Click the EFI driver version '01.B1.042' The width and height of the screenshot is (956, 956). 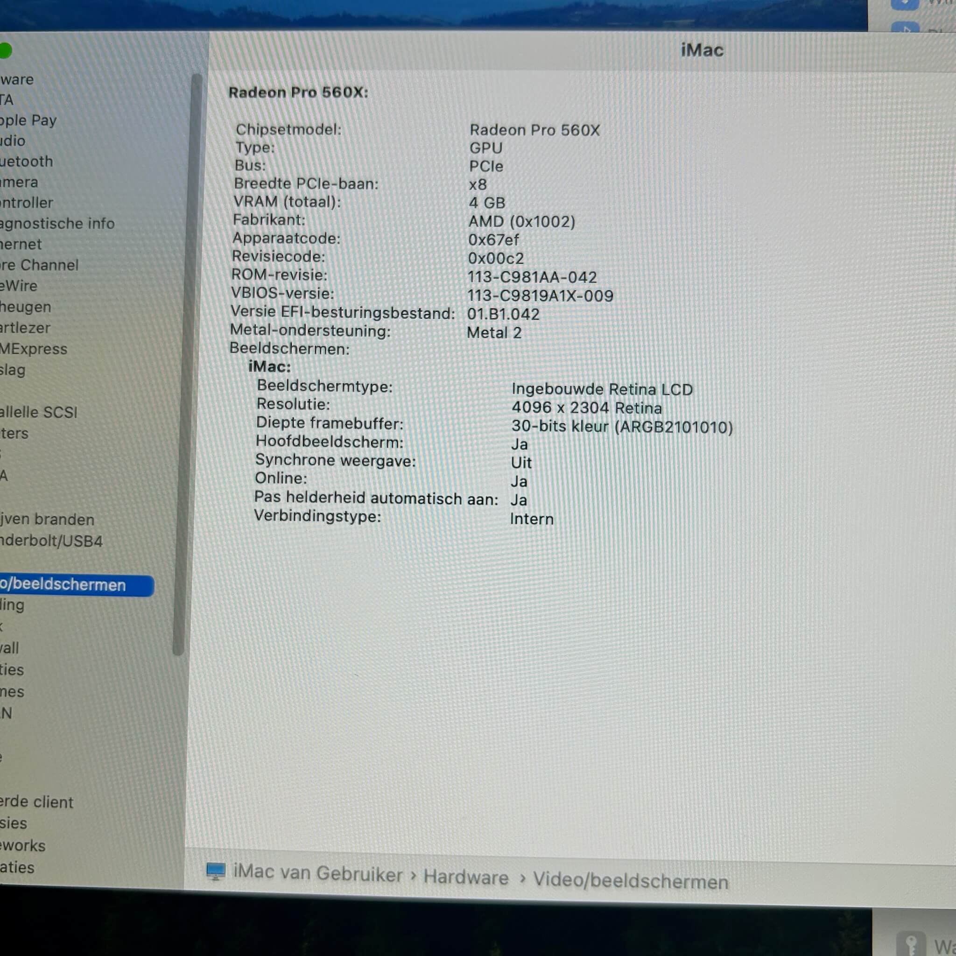pos(503,314)
